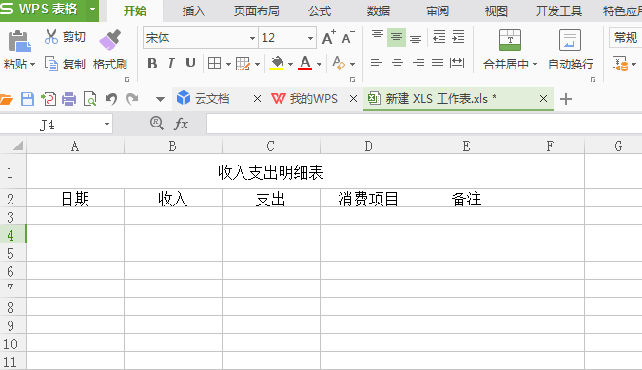The width and height of the screenshot is (642, 370).
Task: Toggle bold formatting
Action: pos(152,64)
